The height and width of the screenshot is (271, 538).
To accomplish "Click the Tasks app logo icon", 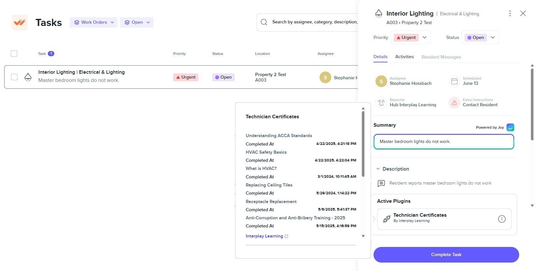I will pos(20,22).
